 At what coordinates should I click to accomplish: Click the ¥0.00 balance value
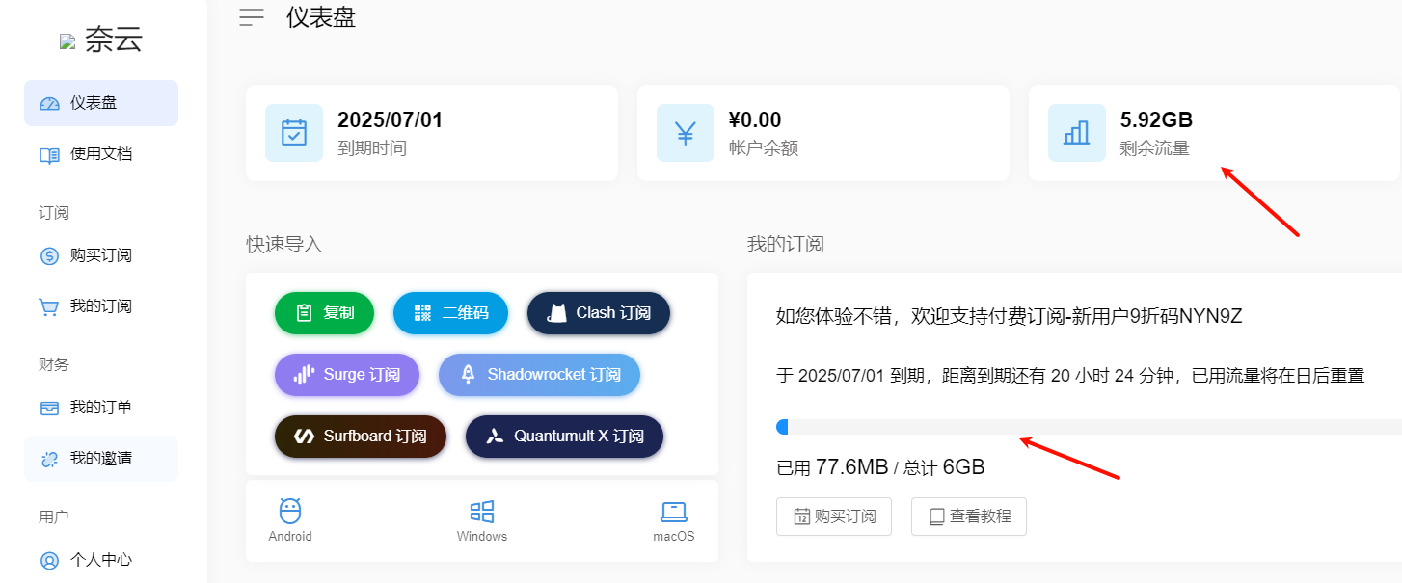point(755,120)
